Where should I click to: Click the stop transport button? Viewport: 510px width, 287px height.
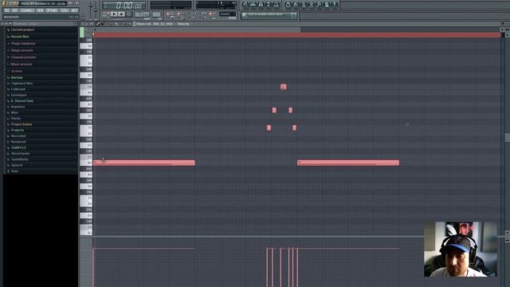[121, 14]
